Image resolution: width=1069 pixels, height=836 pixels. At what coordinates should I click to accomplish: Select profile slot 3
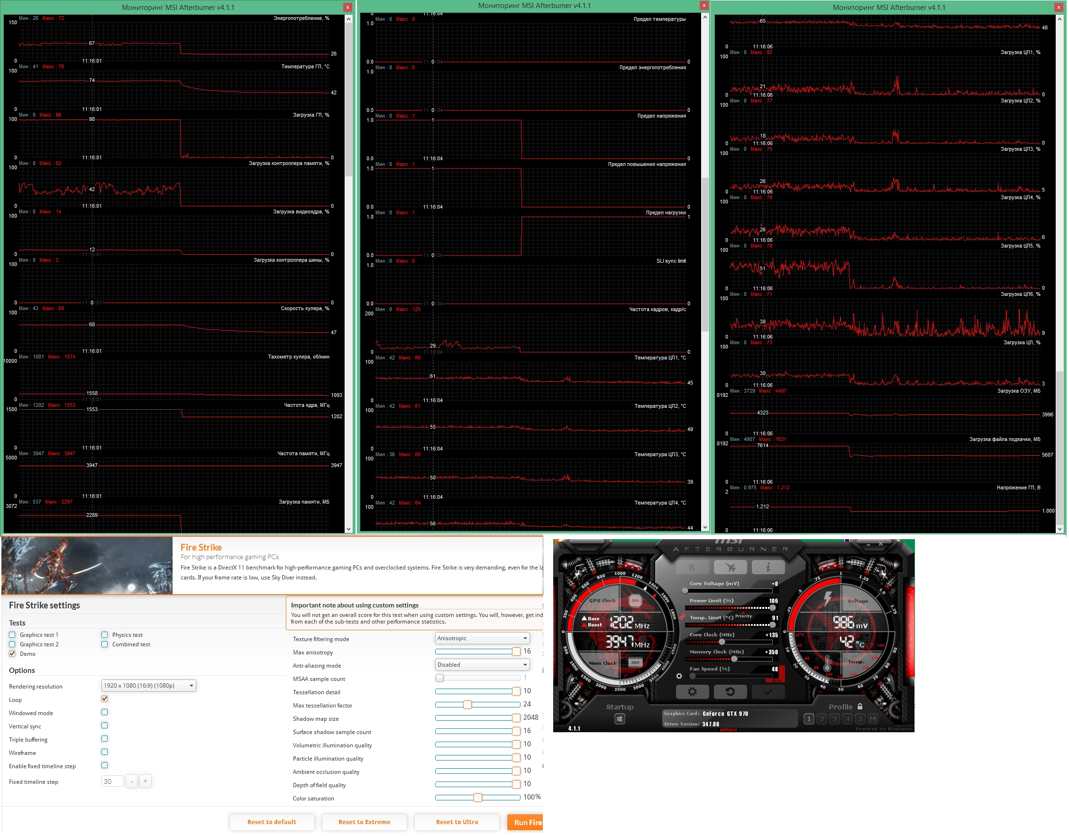pos(834,719)
